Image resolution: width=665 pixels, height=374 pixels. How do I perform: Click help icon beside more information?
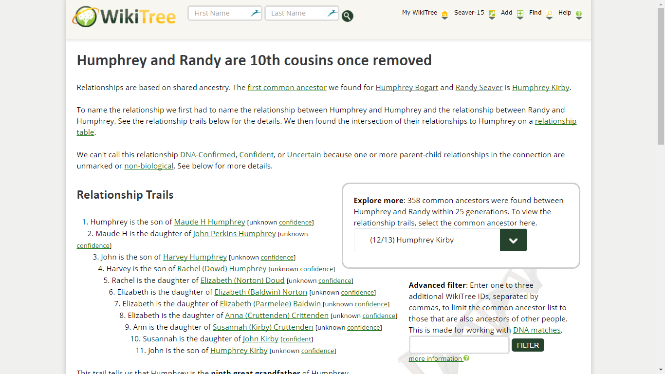tap(466, 358)
